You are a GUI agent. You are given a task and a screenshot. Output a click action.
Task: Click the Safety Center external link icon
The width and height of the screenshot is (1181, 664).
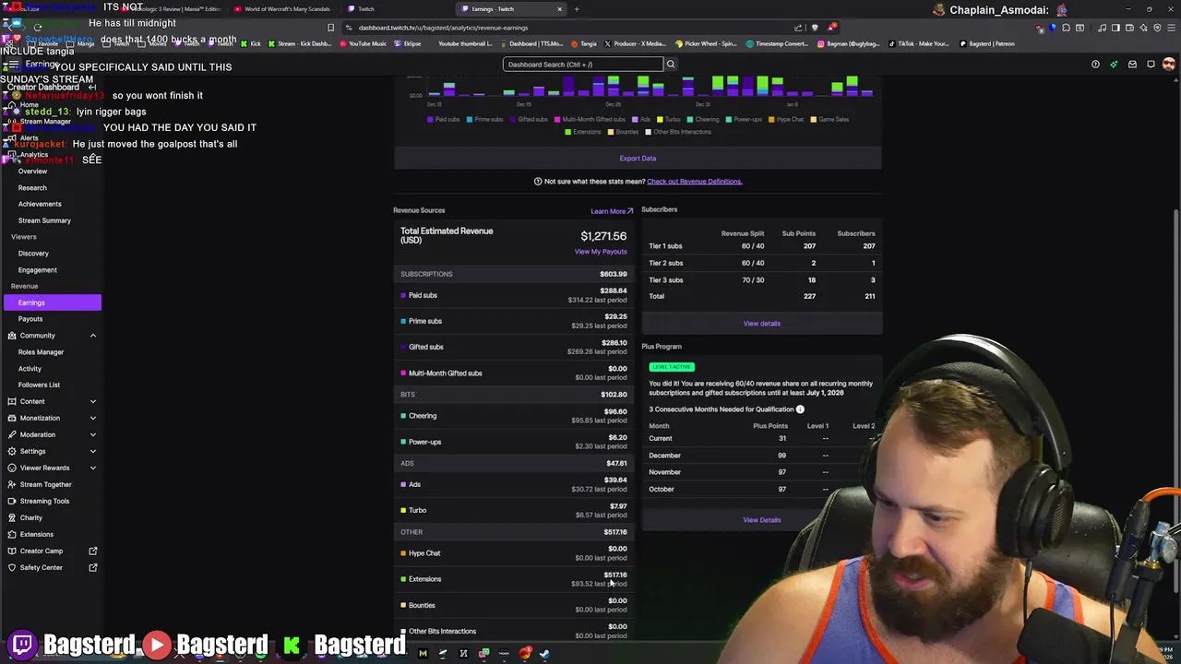[x=93, y=567]
